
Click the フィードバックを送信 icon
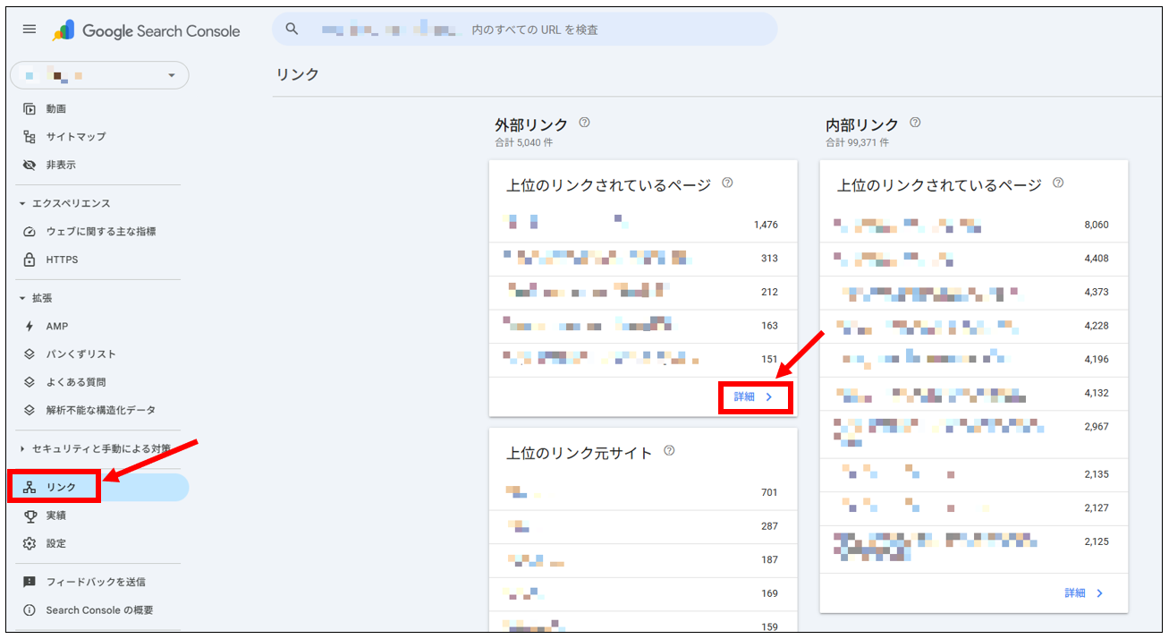[x=27, y=582]
